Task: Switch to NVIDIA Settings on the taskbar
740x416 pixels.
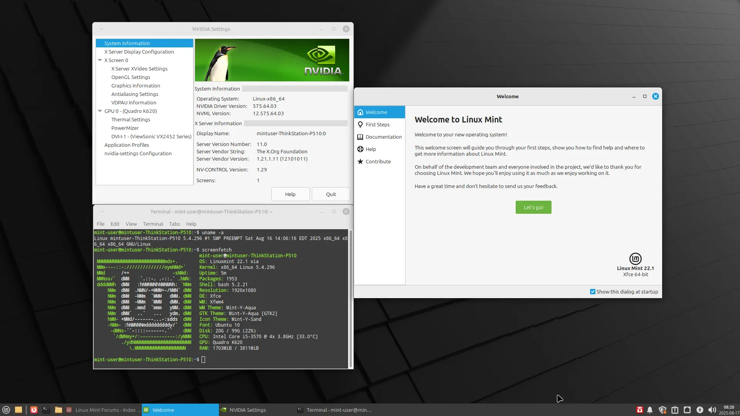Action: tap(257, 410)
